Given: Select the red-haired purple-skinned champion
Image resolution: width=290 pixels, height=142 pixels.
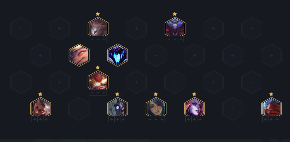Looking at the screenshot, I should (194, 107).
